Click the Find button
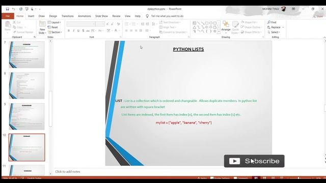 coord(272,22)
